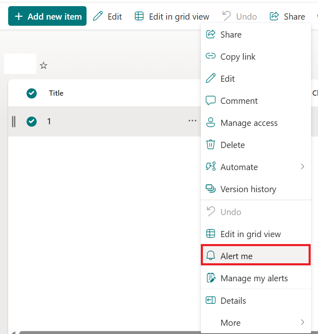This screenshot has width=318, height=334.
Task: Select Copy link from the context menu
Action: coord(256,57)
